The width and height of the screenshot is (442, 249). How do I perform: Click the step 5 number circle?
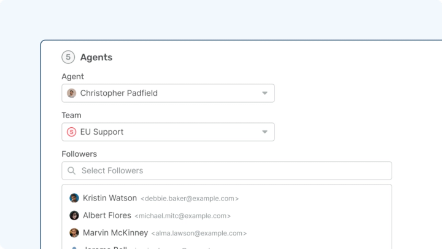(68, 57)
